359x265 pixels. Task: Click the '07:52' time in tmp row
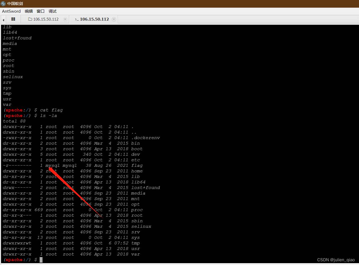coord(121,243)
